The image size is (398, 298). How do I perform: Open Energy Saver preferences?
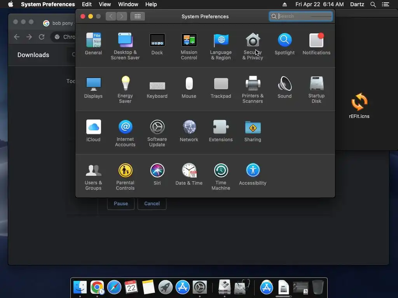click(x=125, y=90)
